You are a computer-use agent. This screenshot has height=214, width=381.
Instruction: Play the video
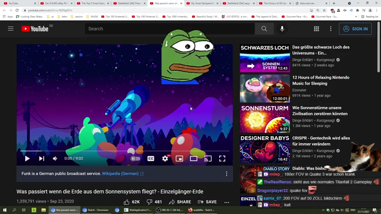point(27,159)
